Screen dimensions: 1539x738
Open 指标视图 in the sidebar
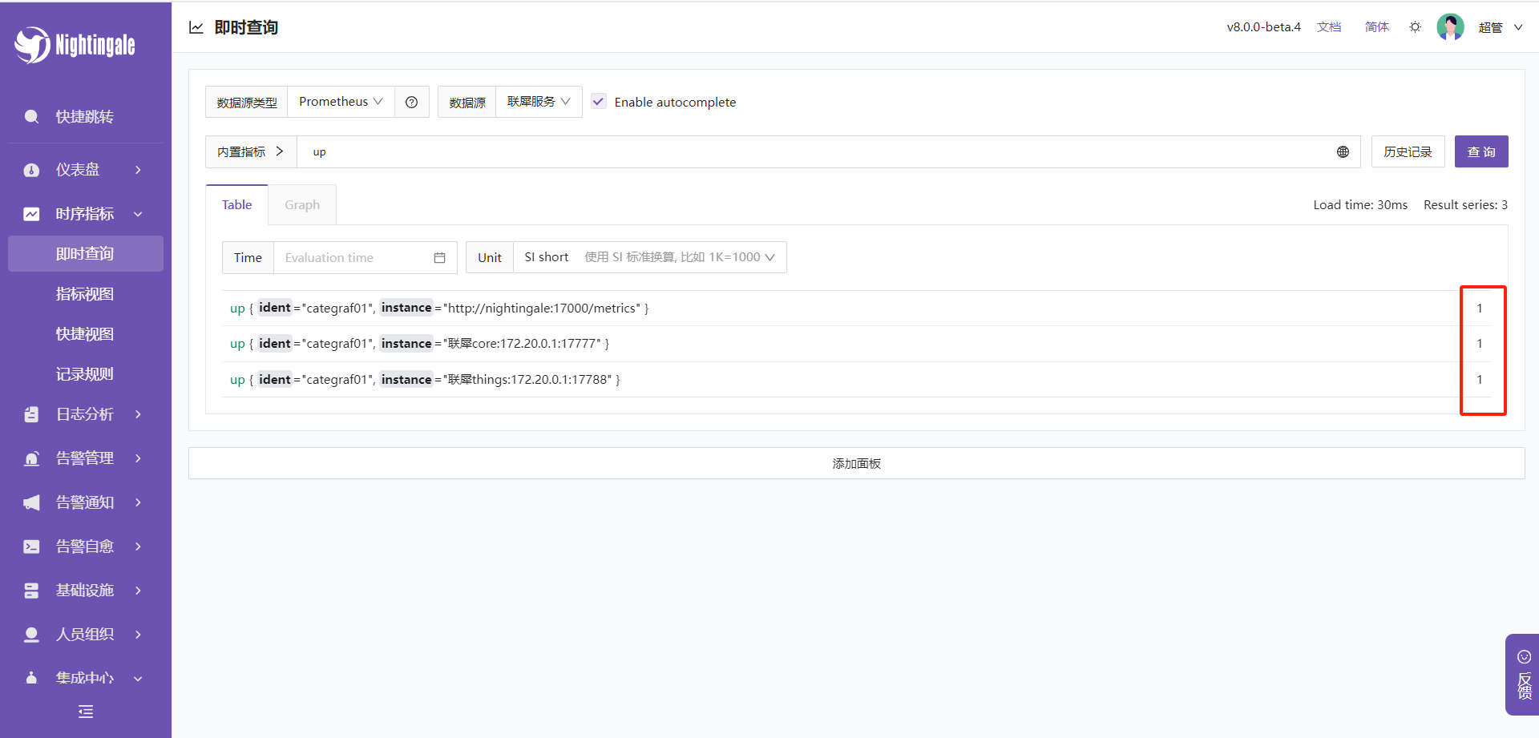(84, 294)
